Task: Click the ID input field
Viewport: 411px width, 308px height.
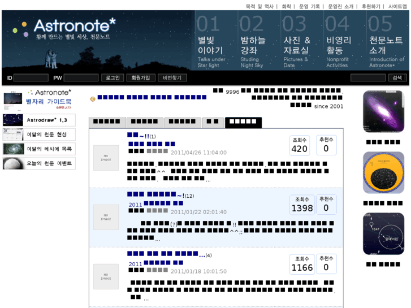Action: point(31,77)
